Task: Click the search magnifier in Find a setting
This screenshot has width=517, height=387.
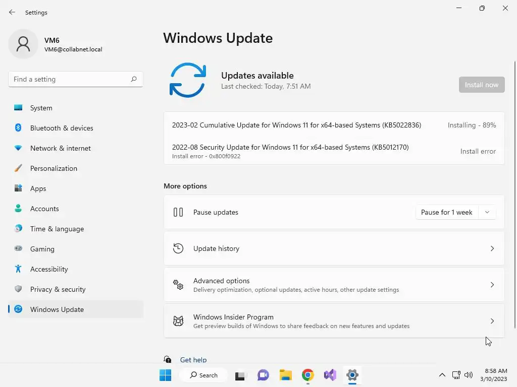Action: (133, 79)
